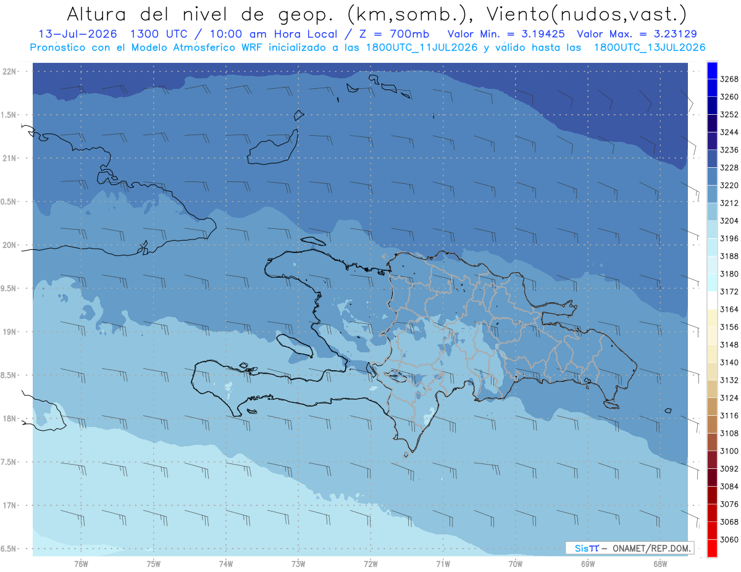Click the colorbar value '3148'
Screen dimensions: 741x572
(729, 344)
